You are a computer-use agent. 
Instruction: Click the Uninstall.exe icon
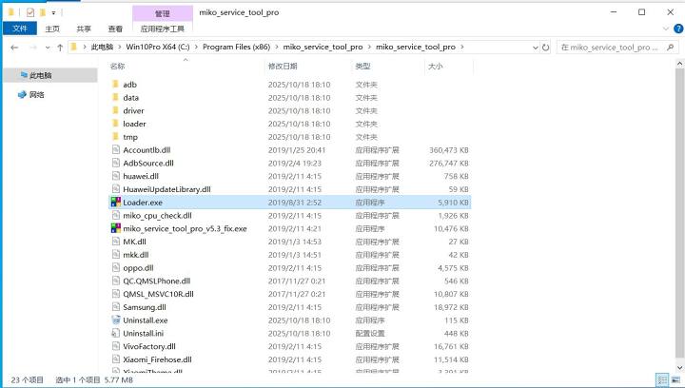click(x=116, y=320)
